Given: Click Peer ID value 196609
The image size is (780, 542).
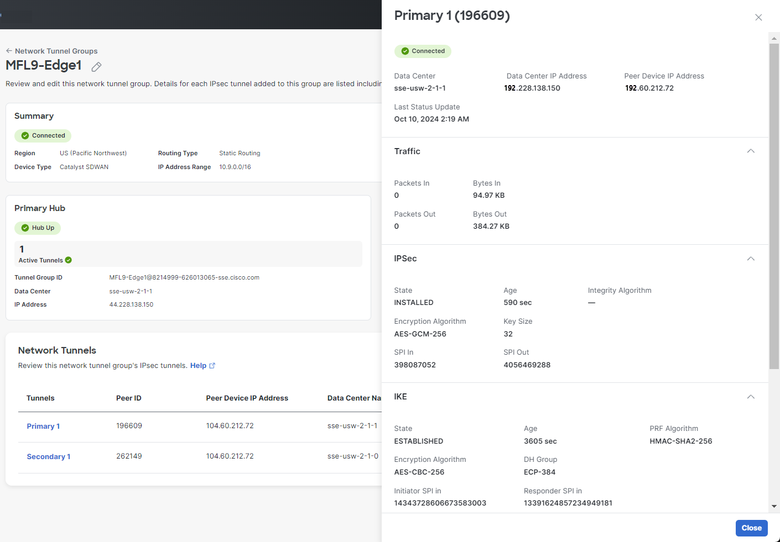Looking at the screenshot, I should [x=129, y=426].
